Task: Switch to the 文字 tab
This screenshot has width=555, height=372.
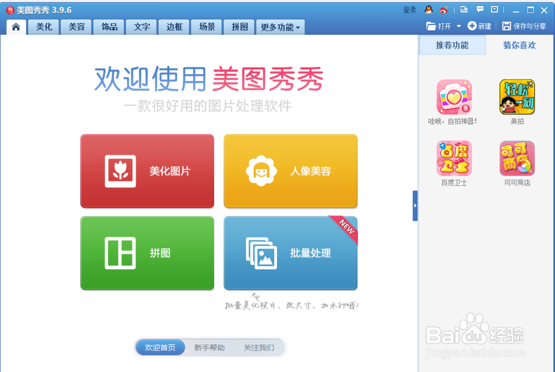Action: point(142,27)
